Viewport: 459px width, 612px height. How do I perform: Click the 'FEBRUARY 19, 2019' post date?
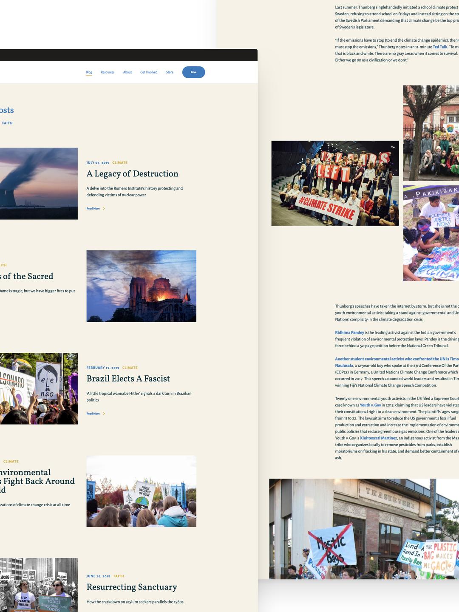pyautogui.click(x=103, y=368)
